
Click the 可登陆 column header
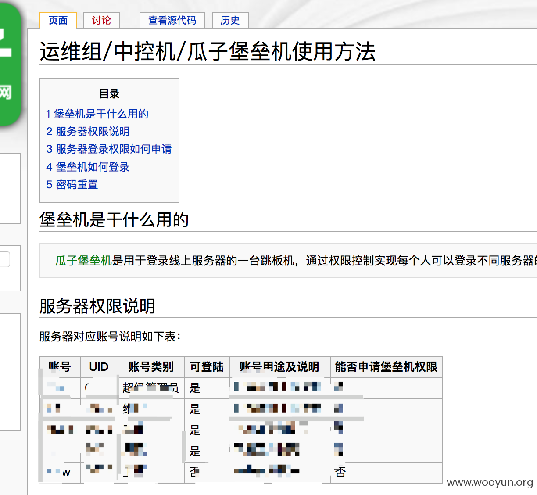click(x=207, y=367)
